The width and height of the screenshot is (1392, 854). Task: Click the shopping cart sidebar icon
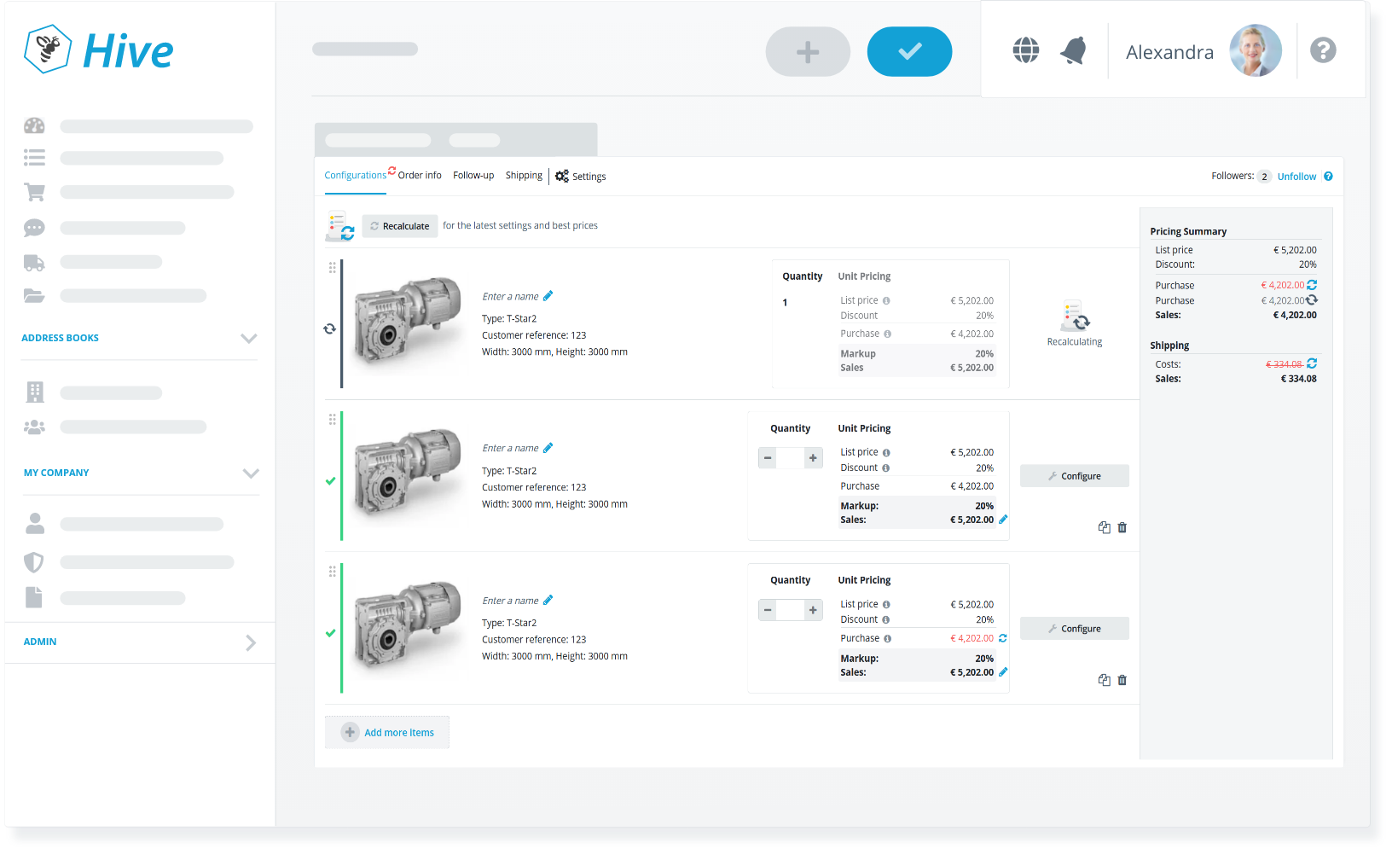(34, 192)
